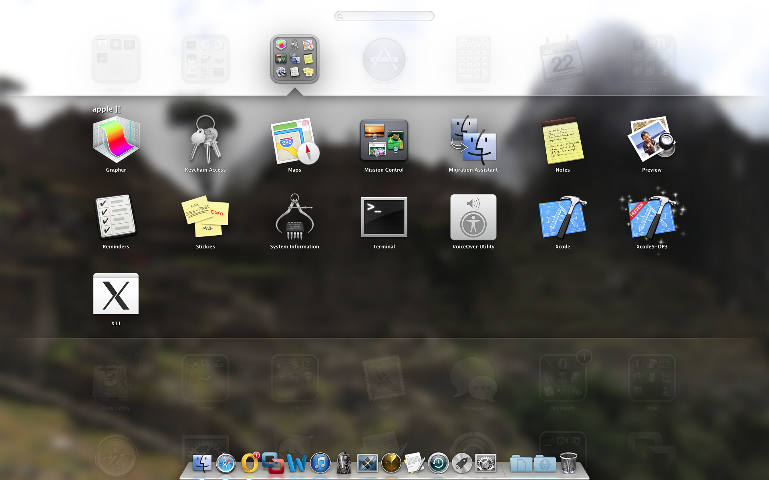
Task: Click the dimmed Games folder
Action: 205,378
